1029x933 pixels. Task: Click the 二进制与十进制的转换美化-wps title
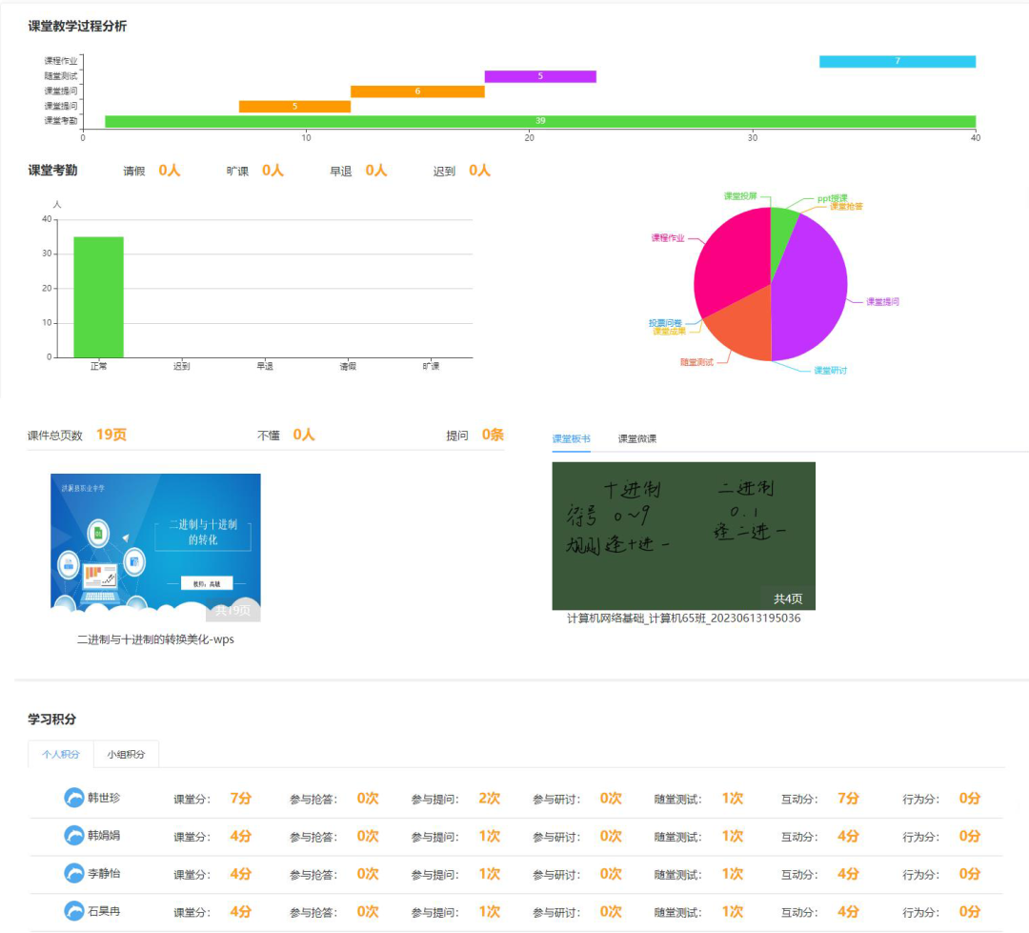click(x=155, y=639)
